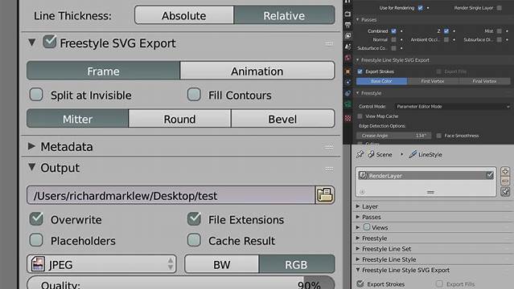514x289 pixels.
Task: Choose BW color mode
Action: (221, 264)
